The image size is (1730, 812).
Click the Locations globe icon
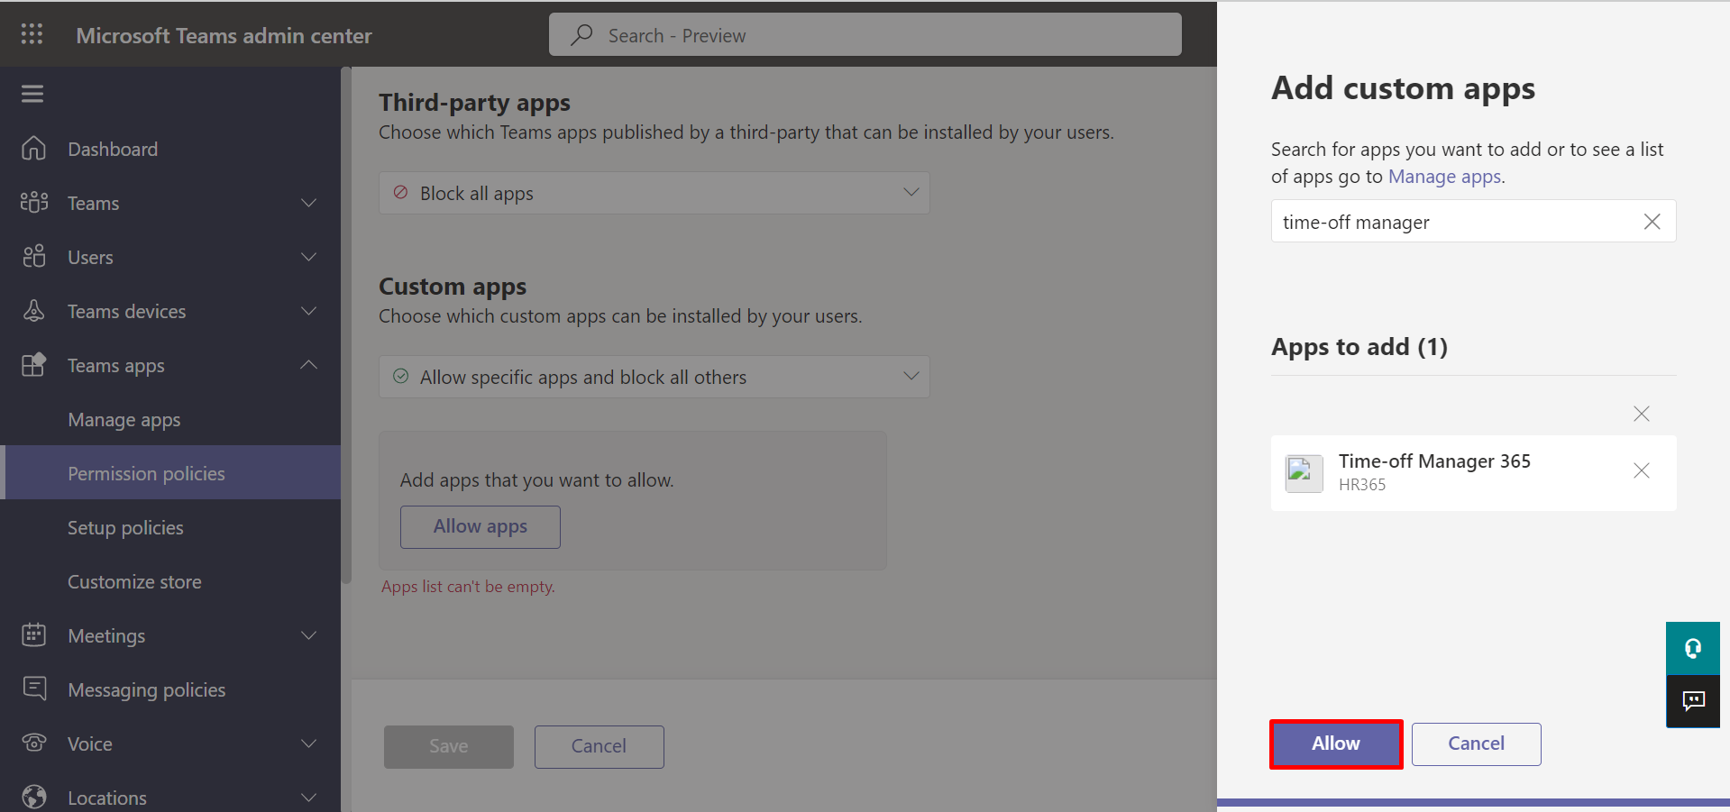(34, 798)
